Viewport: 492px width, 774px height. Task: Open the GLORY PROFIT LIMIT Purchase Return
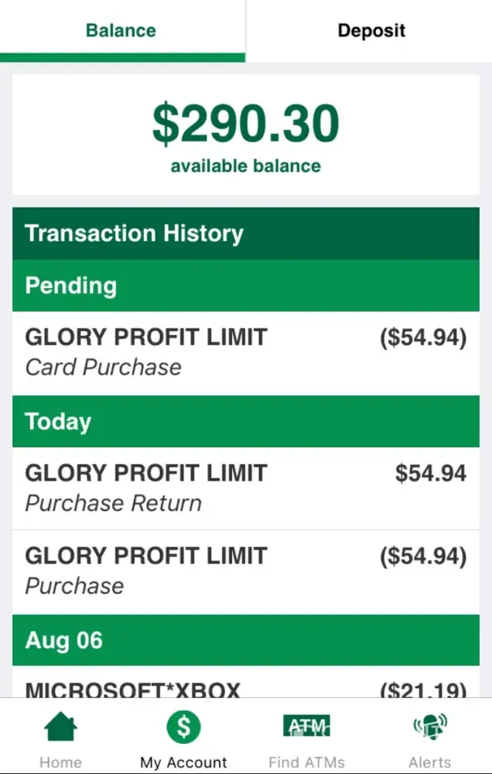coord(245,488)
